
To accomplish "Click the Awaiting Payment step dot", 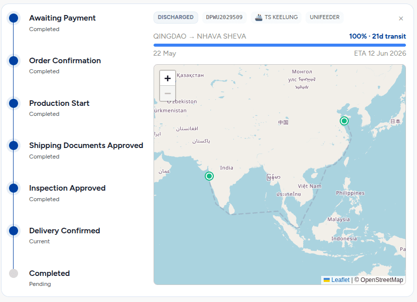I will pyautogui.click(x=14, y=18).
